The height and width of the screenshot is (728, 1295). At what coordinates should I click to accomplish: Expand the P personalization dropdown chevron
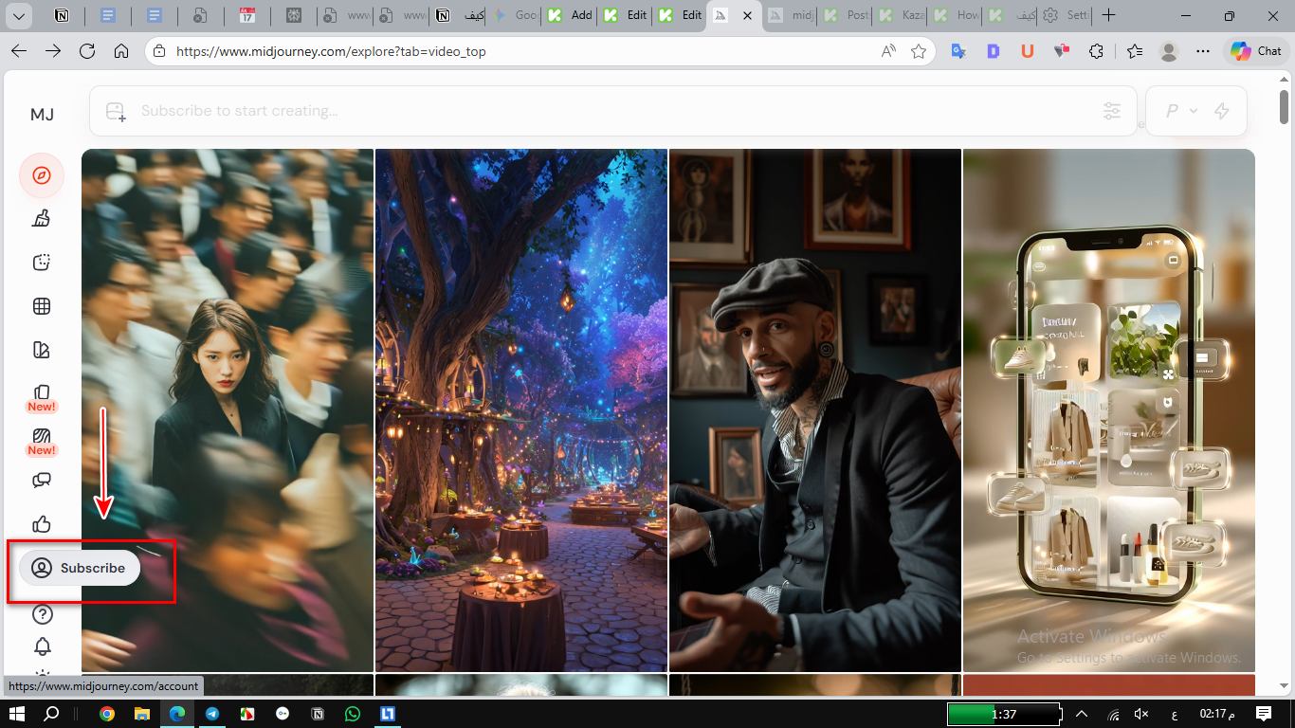(x=1194, y=111)
